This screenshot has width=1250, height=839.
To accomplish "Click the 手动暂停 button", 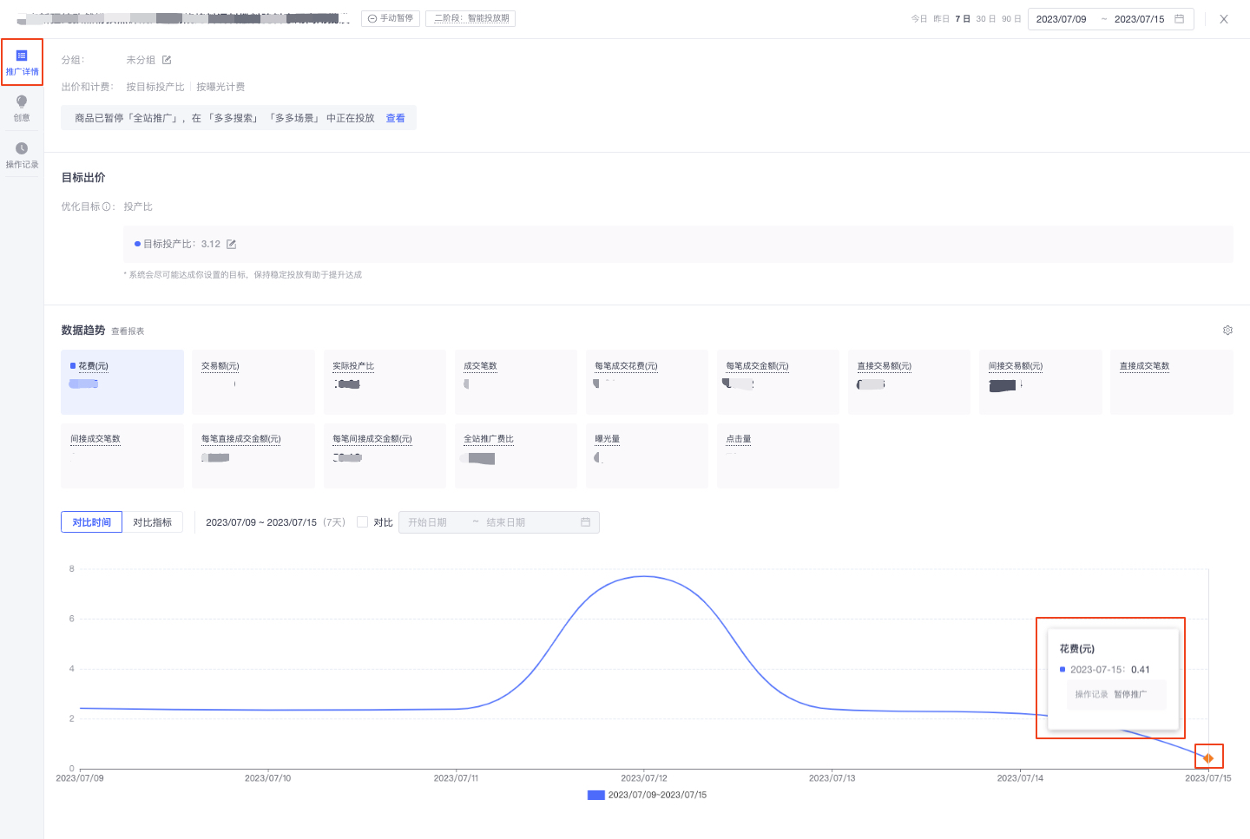I will (x=391, y=18).
